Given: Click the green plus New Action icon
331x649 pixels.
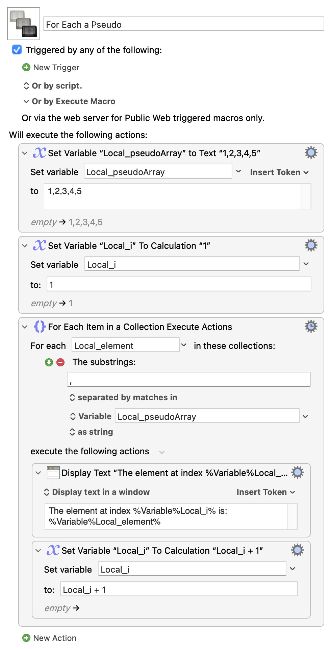Looking at the screenshot, I should pyautogui.click(x=26, y=638).
